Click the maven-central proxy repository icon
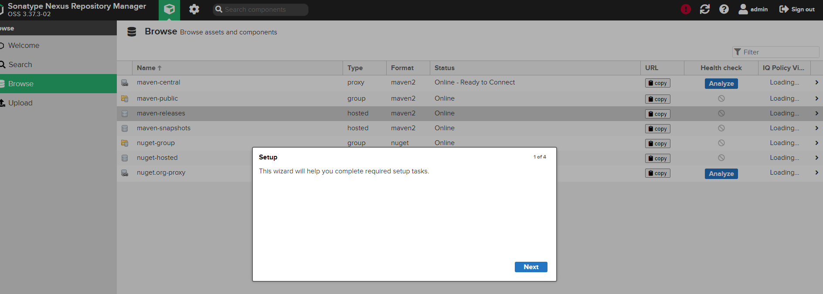823x294 pixels. [125, 83]
